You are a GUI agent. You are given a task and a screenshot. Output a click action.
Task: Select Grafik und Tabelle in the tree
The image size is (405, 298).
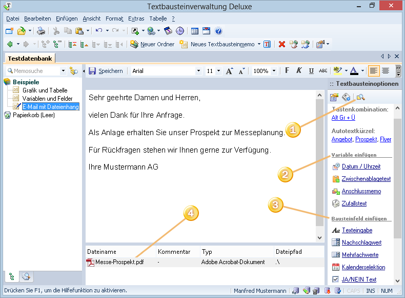point(45,90)
